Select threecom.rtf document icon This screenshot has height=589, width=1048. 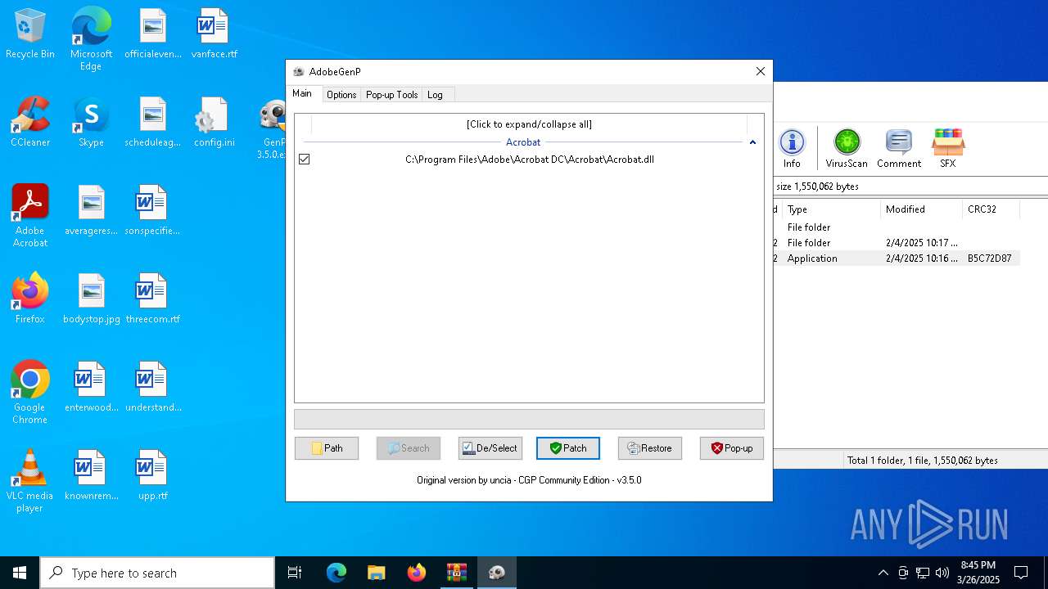[152, 299]
